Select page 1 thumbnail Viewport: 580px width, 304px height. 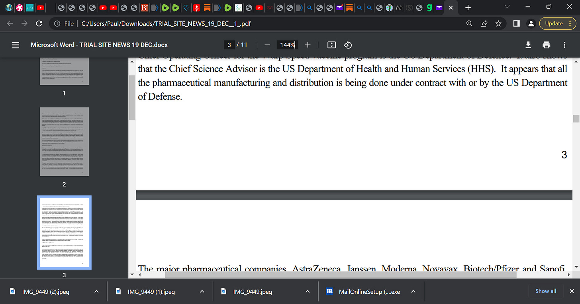click(x=64, y=71)
